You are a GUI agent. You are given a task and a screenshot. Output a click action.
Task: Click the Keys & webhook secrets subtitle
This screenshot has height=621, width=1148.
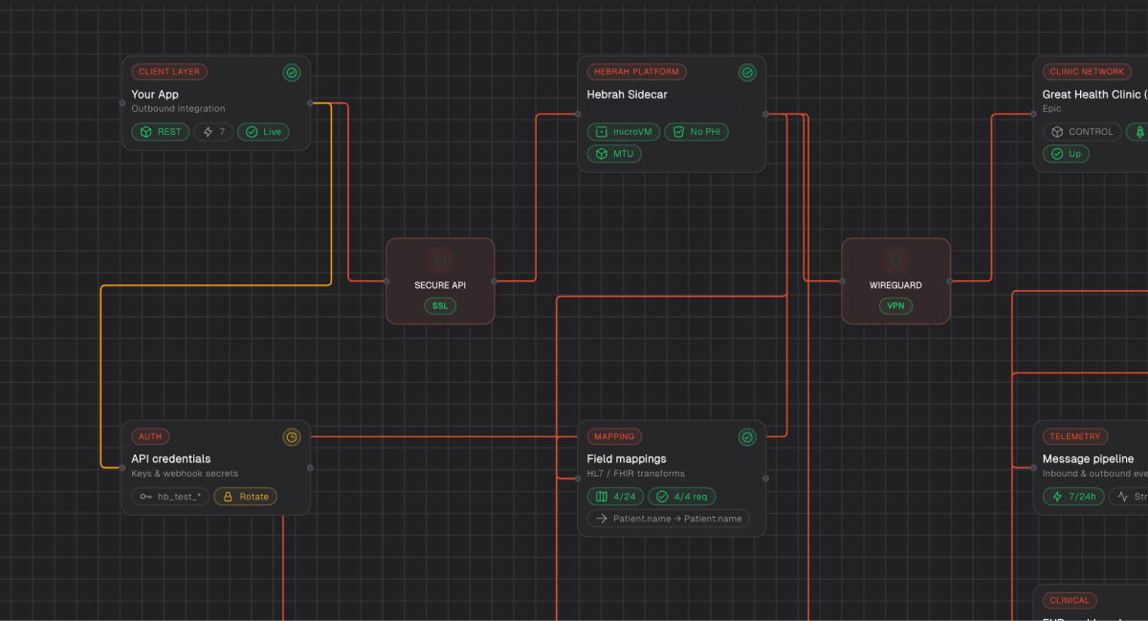click(x=185, y=474)
